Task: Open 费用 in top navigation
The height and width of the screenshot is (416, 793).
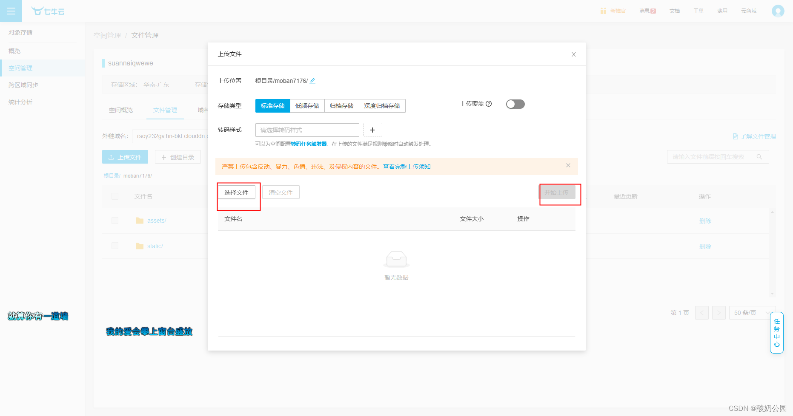Action: (722, 11)
